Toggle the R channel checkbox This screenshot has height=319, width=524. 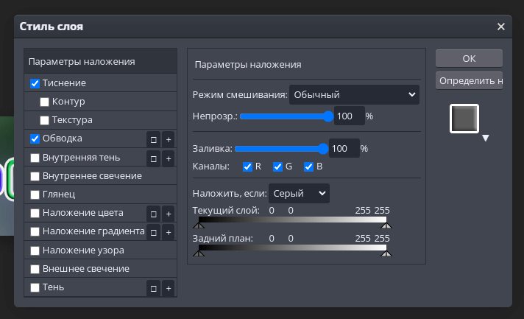point(247,166)
